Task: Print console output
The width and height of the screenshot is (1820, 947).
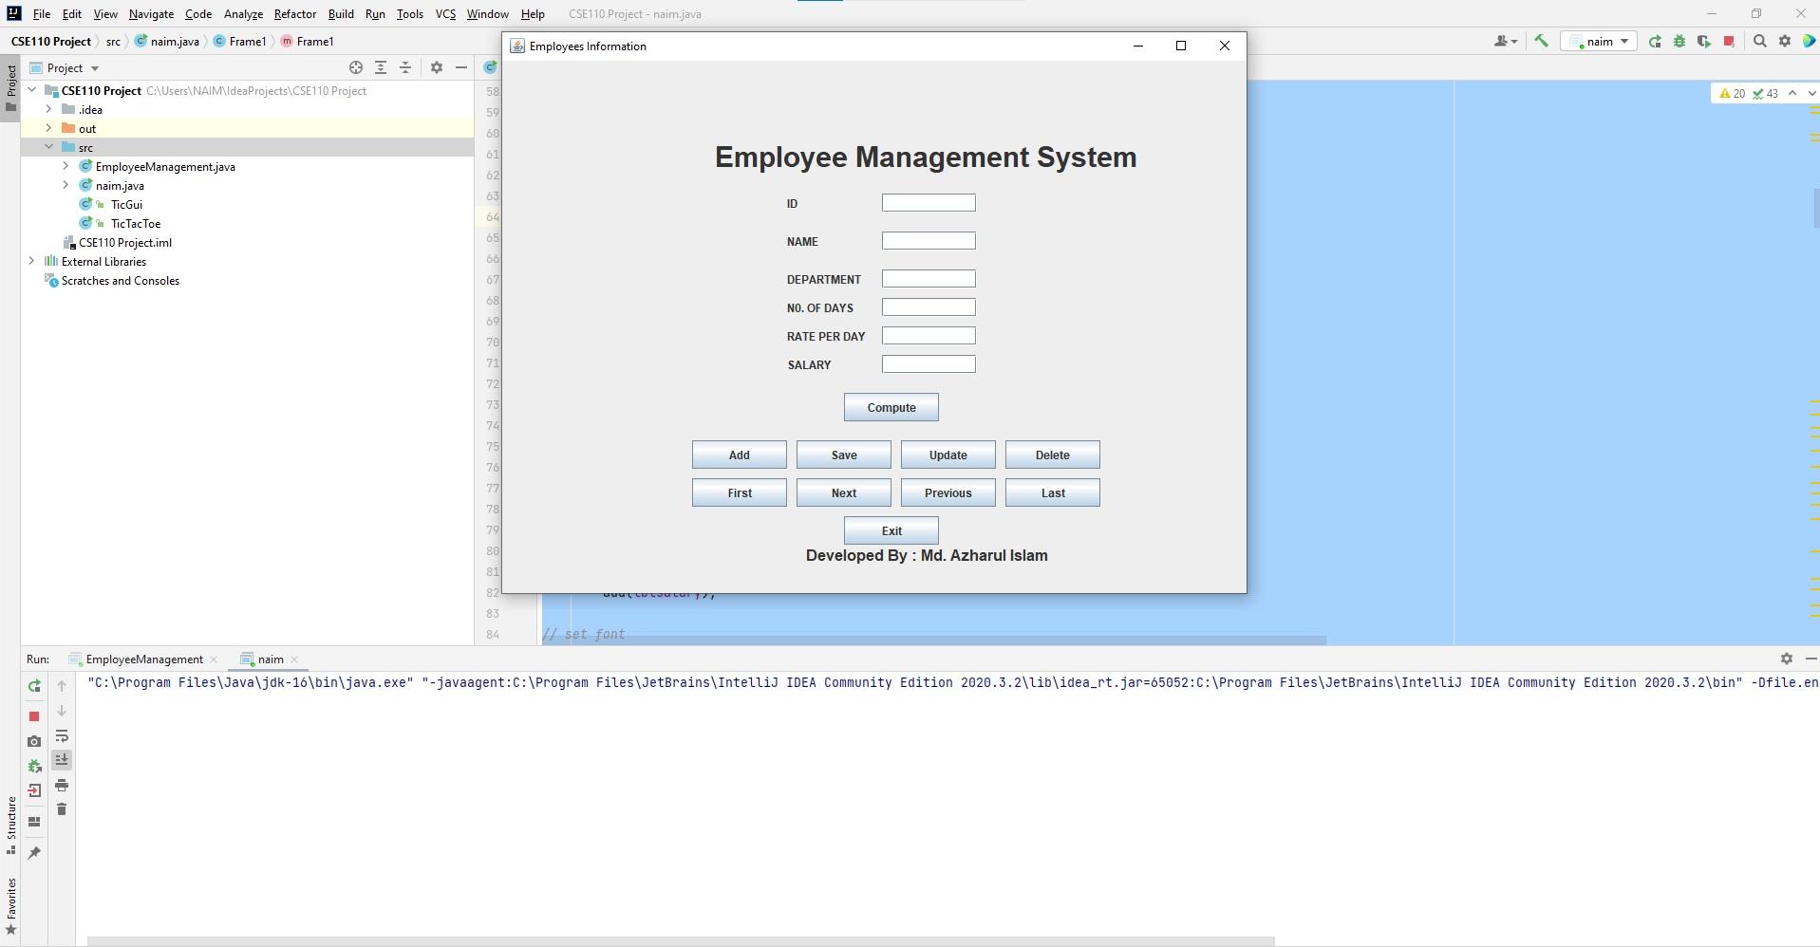Action: coord(62,786)
